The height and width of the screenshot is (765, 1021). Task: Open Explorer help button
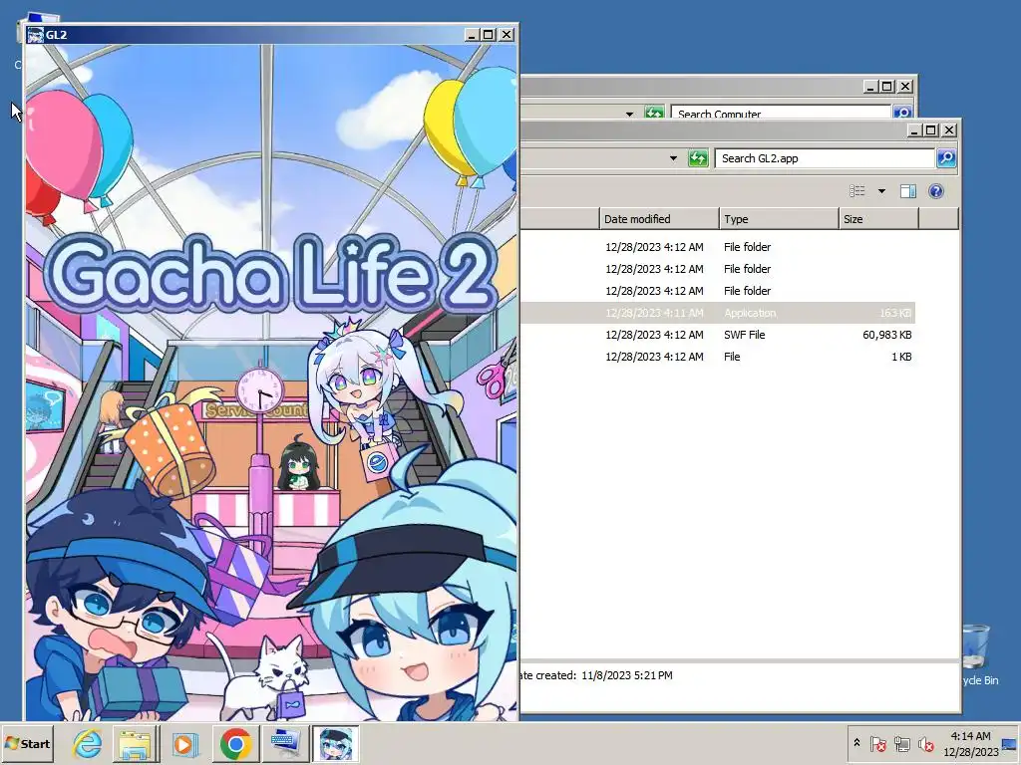pyautogui.click(x=935, y=190)
